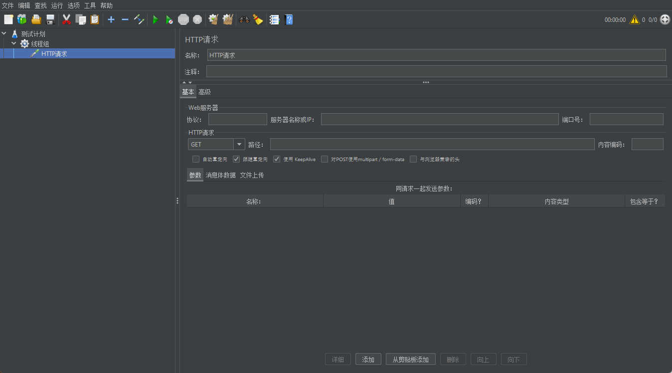672x373 pixels.
Task: Tick the 与浏览器兼容的头 checkbox
Action: (x=413, y=159)
